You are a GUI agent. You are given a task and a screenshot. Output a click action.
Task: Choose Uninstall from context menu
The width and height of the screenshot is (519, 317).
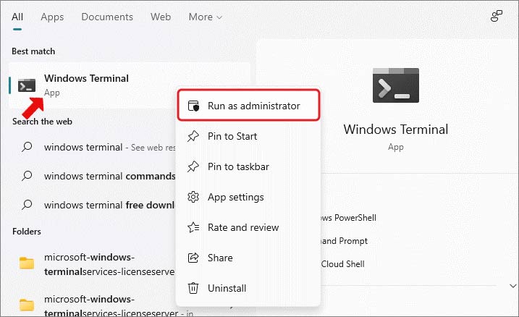[248, 288]
